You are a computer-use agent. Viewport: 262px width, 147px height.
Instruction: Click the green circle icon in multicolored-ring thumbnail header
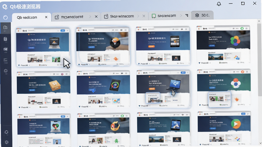[242, 28]
